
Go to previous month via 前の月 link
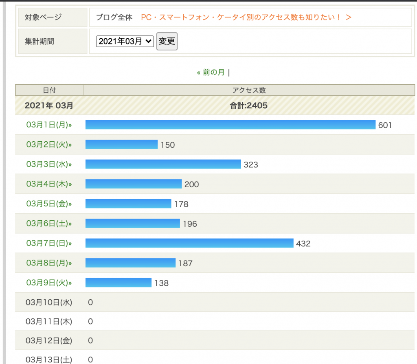[x=211, y=72]
